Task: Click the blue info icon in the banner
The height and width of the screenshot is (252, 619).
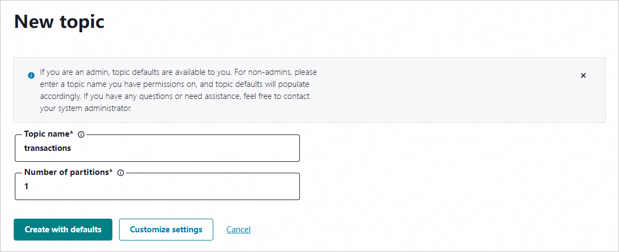Action: tap(31, 75)
